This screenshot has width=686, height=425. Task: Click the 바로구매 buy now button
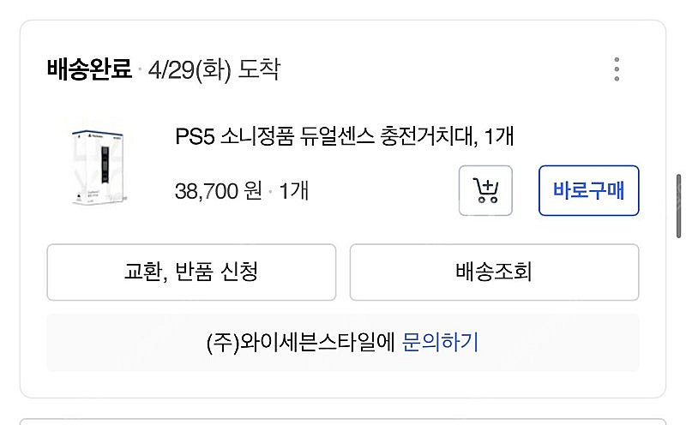pos(588,190)
